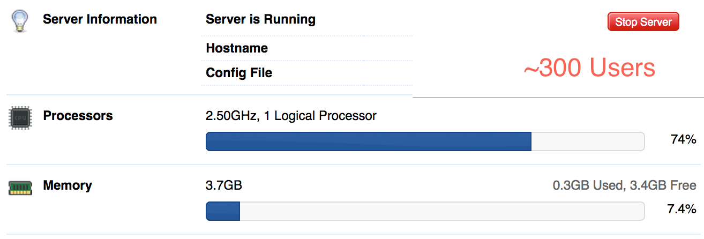Click the ~300 Users red annotation

[589, 69]
